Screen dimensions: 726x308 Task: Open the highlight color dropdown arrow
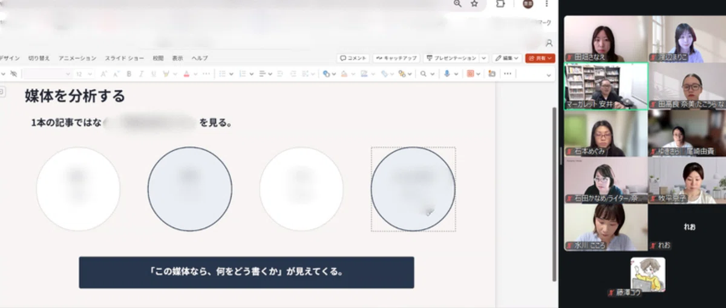click(175, 74)
